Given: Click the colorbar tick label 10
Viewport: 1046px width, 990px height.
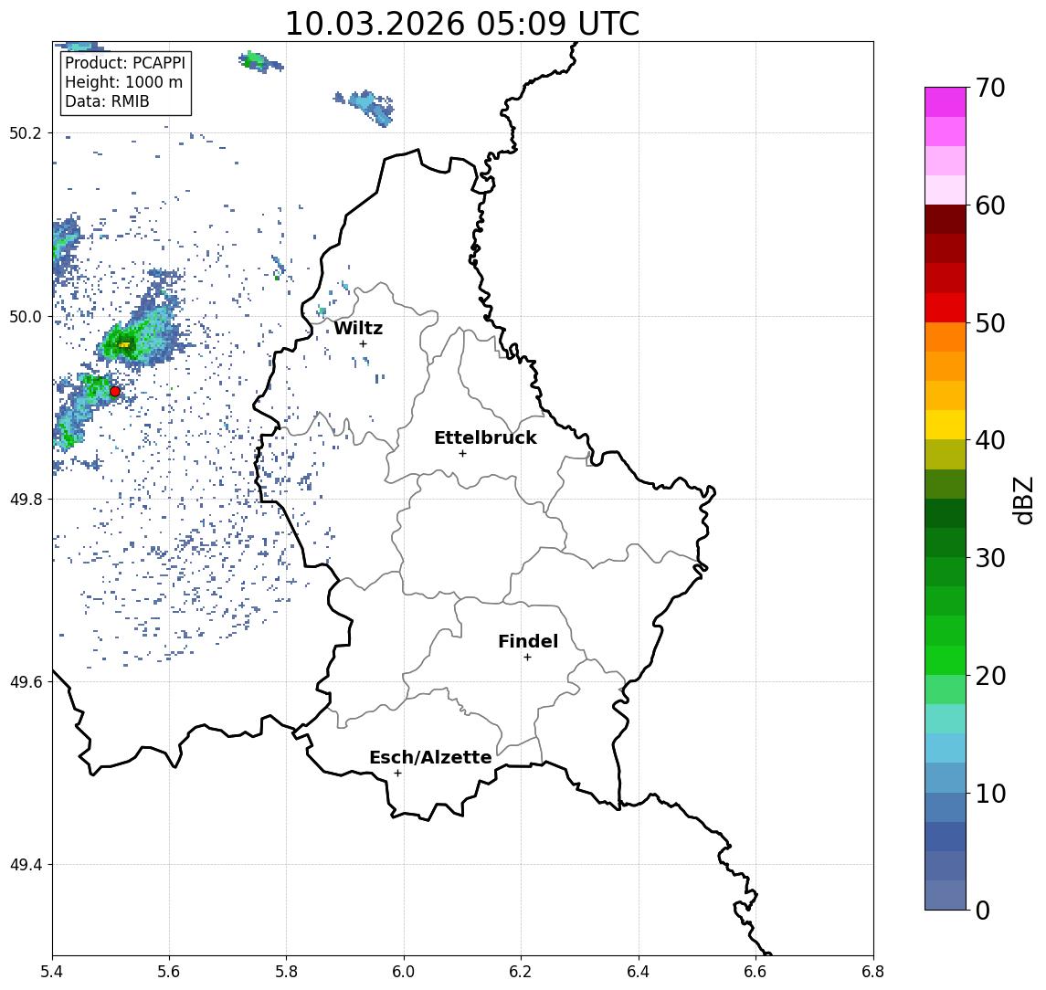Looking at the screenshot, I should [x=990, y=794].
